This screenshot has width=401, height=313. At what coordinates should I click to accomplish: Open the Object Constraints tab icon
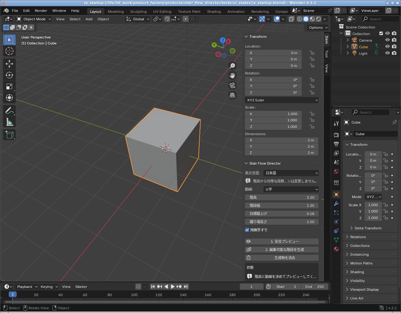pos(336,231)
